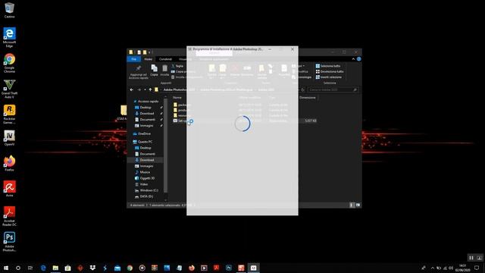Click the Copia icon in the ribbon

(x=154, y=68)
